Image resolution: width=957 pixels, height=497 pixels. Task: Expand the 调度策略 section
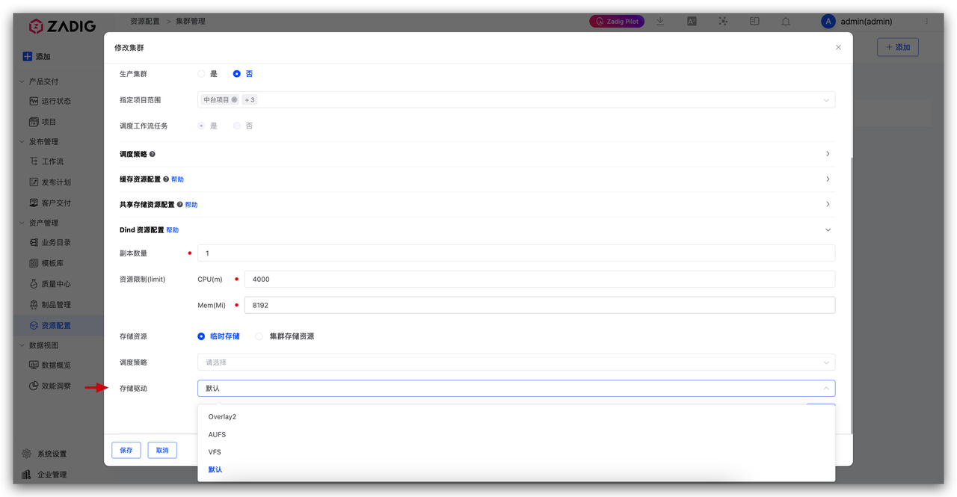[x=828, y=154]
